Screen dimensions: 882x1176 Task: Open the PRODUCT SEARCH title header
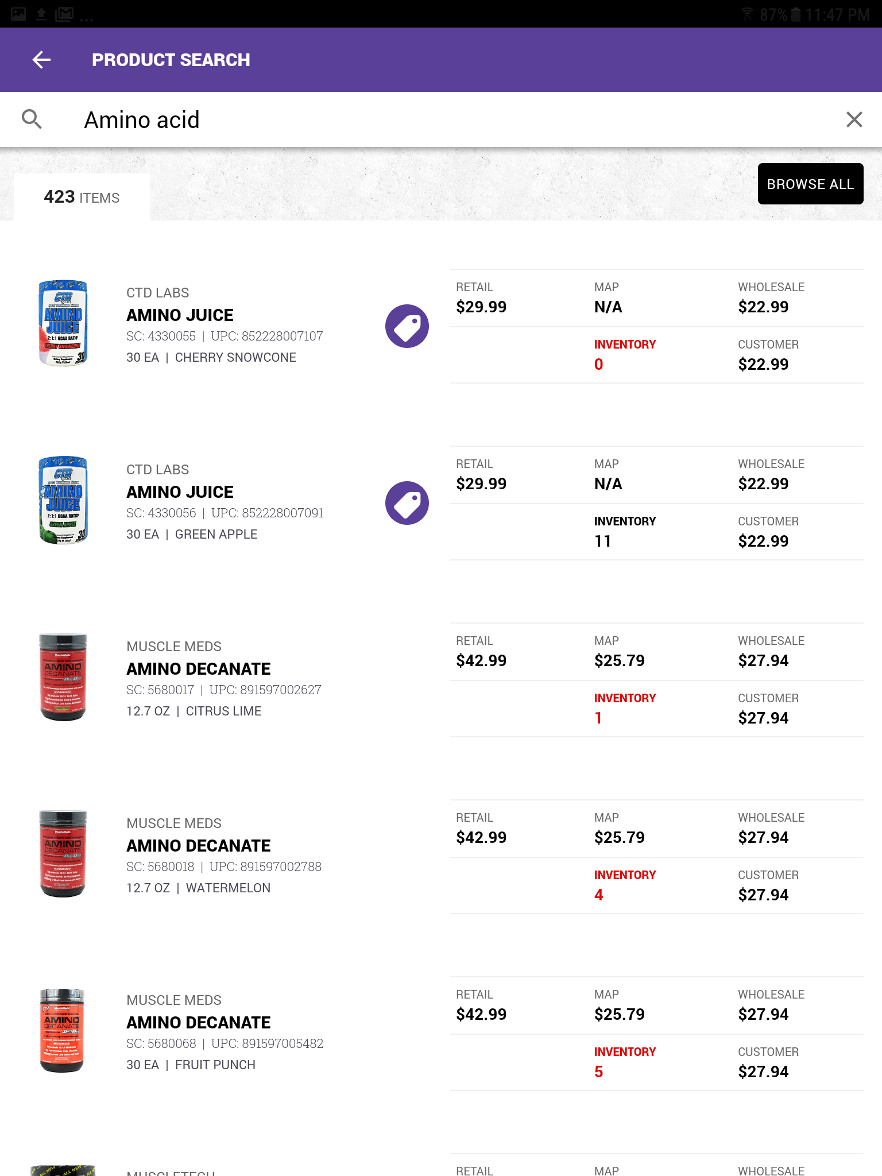[x=171, y=59]
